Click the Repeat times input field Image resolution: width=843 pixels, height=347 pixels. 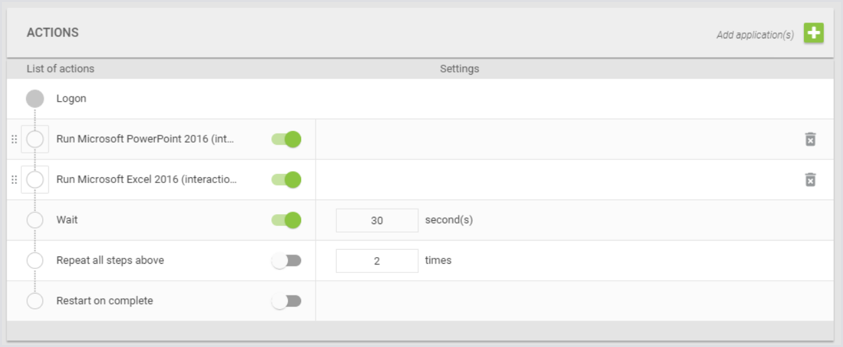click(377, 261)
